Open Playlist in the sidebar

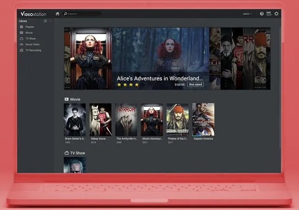tap(29, 27)
